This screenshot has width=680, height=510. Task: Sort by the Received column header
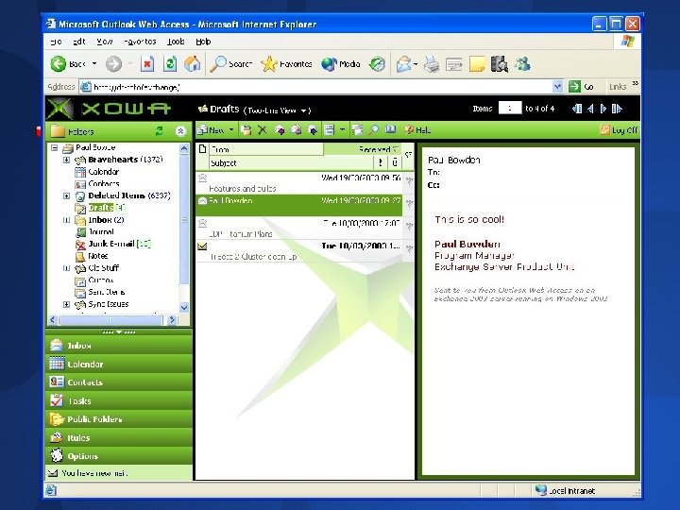363,149
